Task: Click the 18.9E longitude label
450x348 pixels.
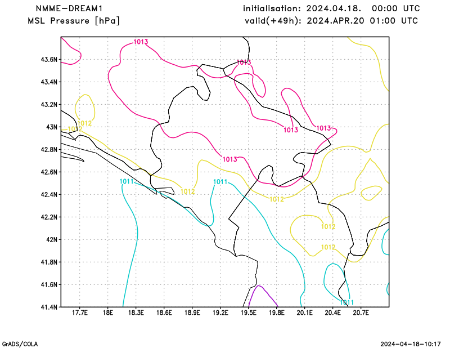Action: (x=192, y=313)
